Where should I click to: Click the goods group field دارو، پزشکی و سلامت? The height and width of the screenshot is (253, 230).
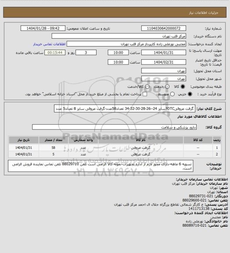[114, 127]
